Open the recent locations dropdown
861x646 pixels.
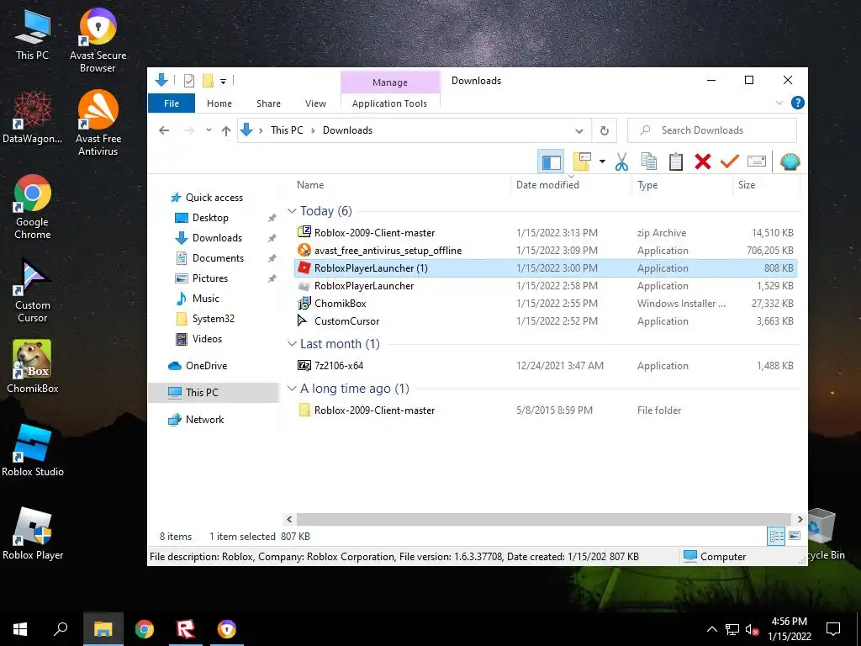click(209, 130)
